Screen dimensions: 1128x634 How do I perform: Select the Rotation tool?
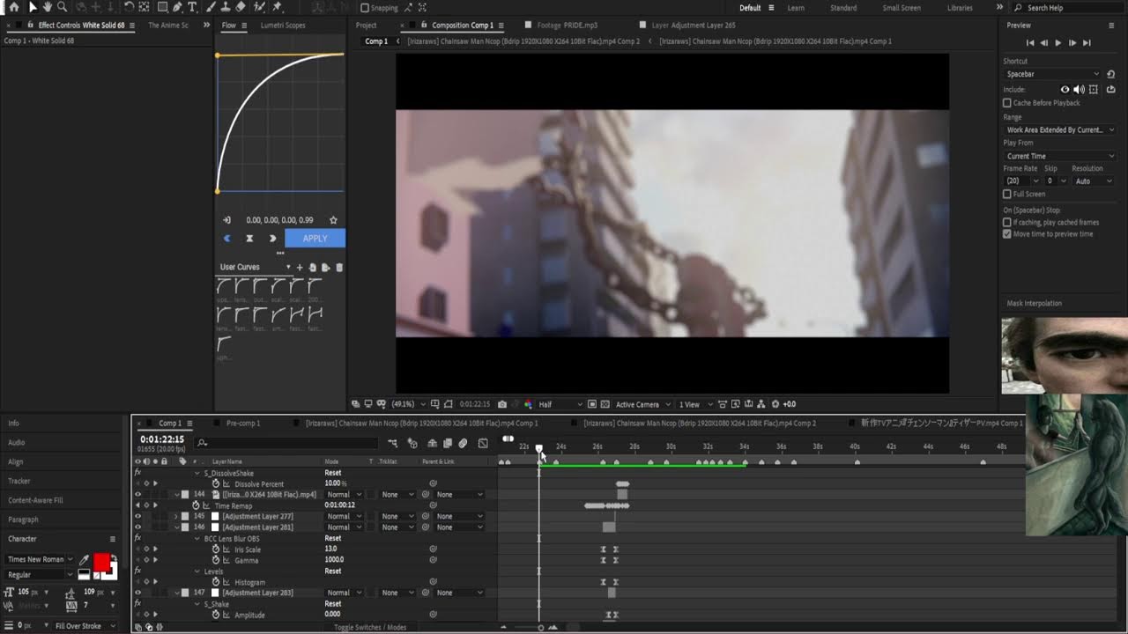(130, 7)
